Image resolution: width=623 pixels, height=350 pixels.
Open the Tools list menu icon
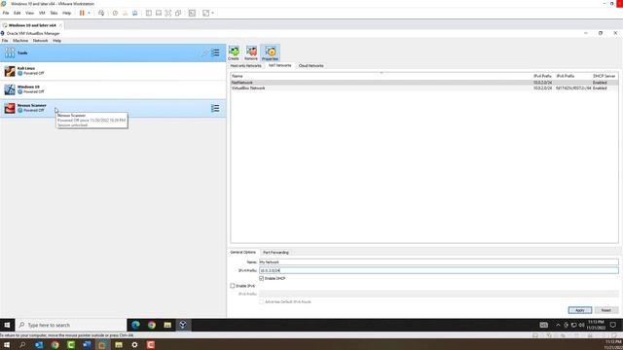pos(215,52)
